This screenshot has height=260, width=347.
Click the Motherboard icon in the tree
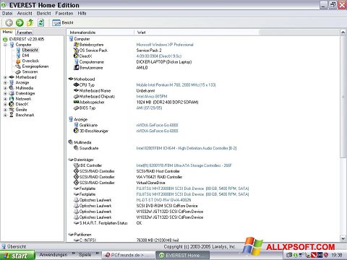click(12, 77)
